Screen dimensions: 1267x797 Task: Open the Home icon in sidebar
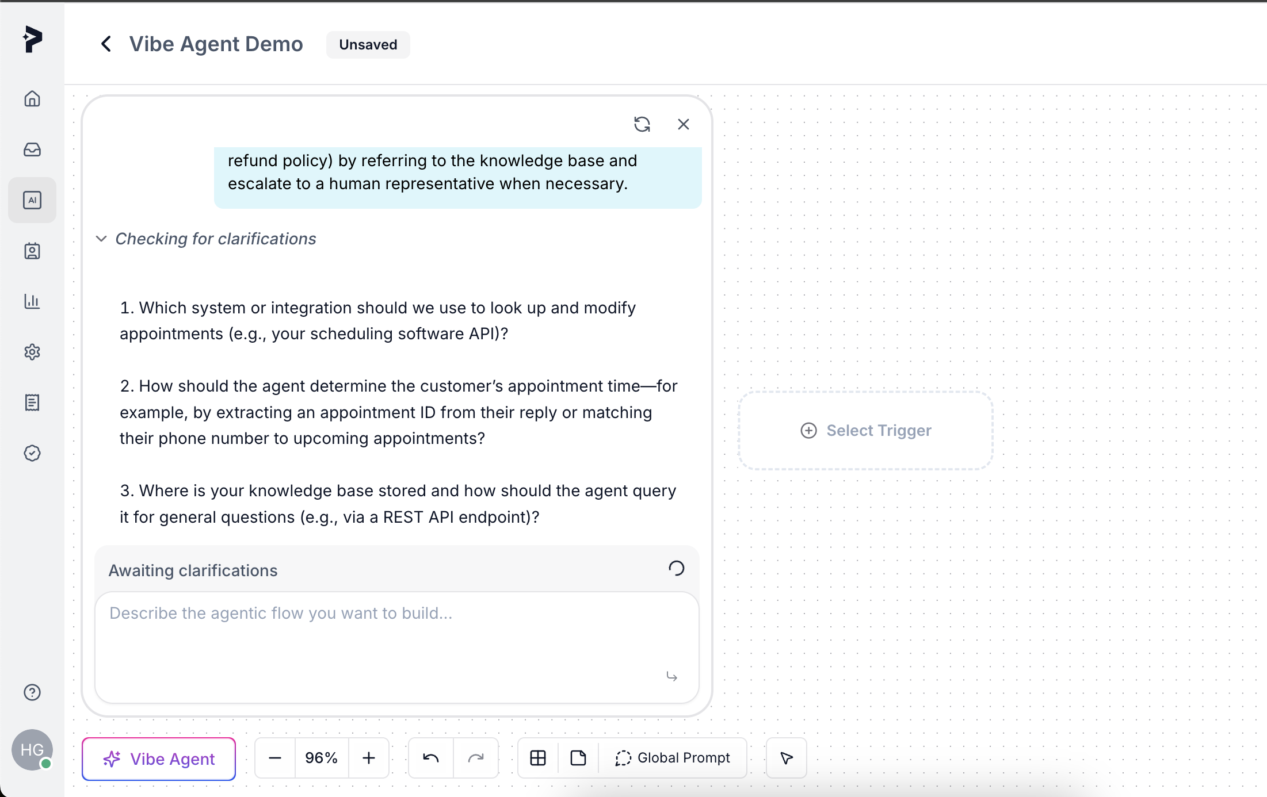click(32, 99)
